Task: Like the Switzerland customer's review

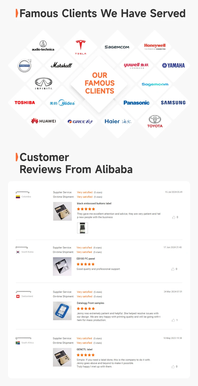Action: [x=173, y=320]
